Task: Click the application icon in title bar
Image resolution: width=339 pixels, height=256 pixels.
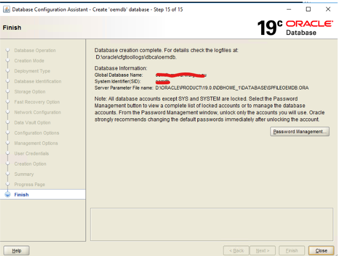Action: [6, 9]
